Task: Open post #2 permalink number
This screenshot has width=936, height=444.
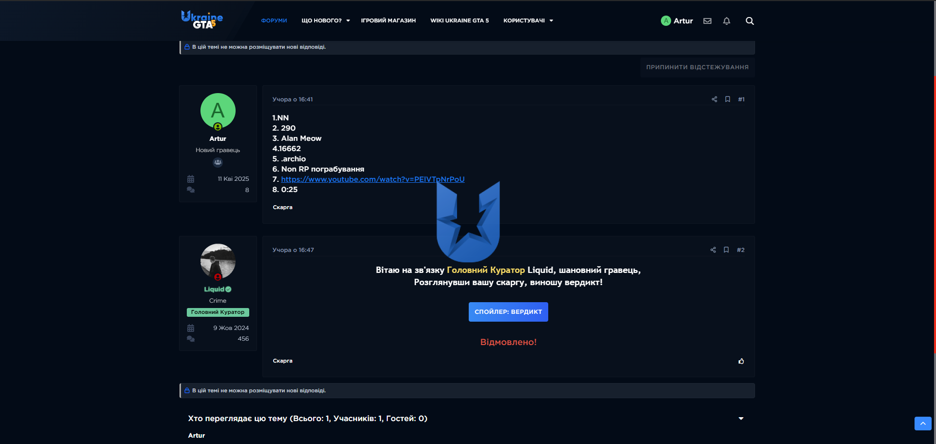Action: (741, 250)
